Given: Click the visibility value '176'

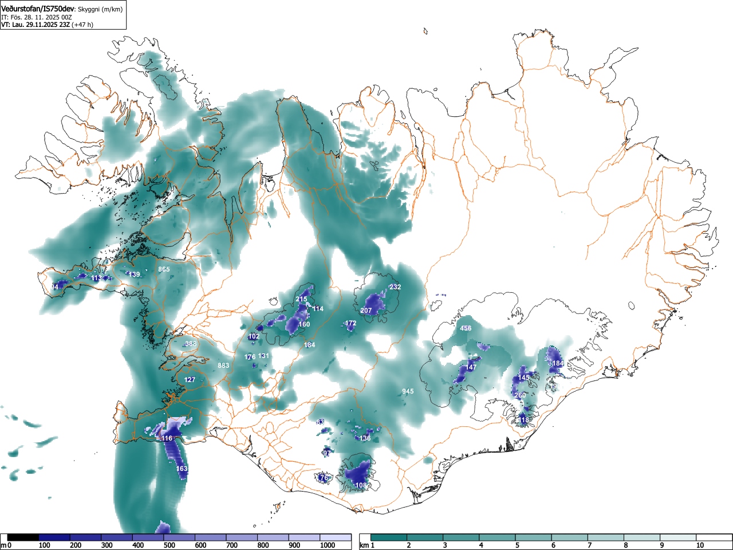Looking at the screenshot, I should 250,357.
